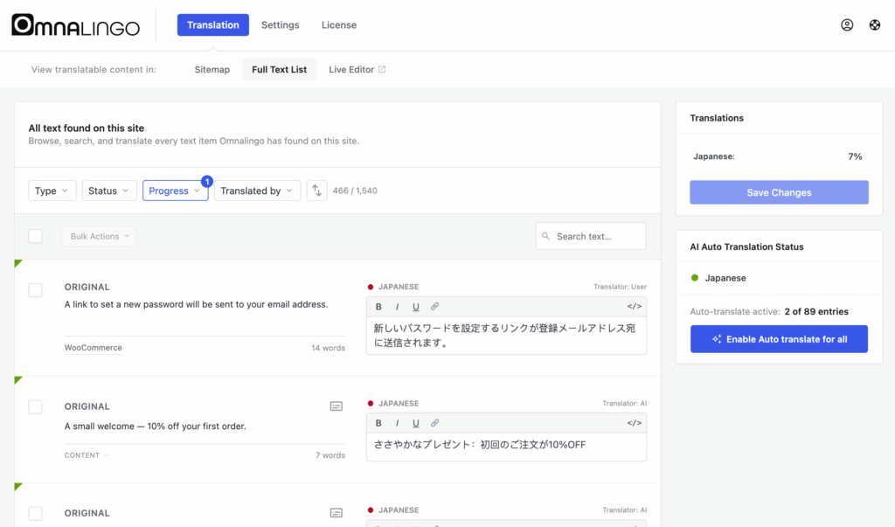The image size is (895, 527).
Task: Open the Settings tab
Action: click(x=281, y=25)
